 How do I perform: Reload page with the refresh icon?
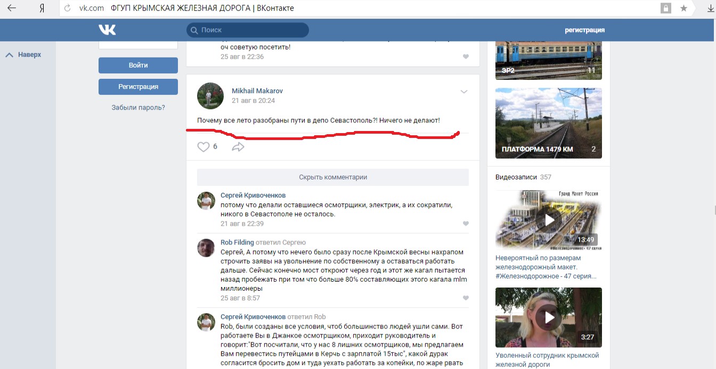pos(68,8)
